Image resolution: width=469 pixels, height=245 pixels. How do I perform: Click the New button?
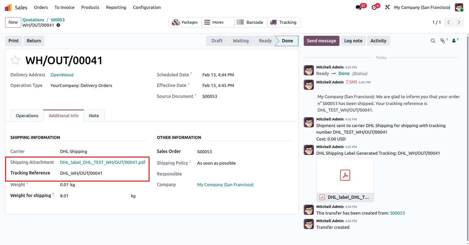(x=13, y=22)
